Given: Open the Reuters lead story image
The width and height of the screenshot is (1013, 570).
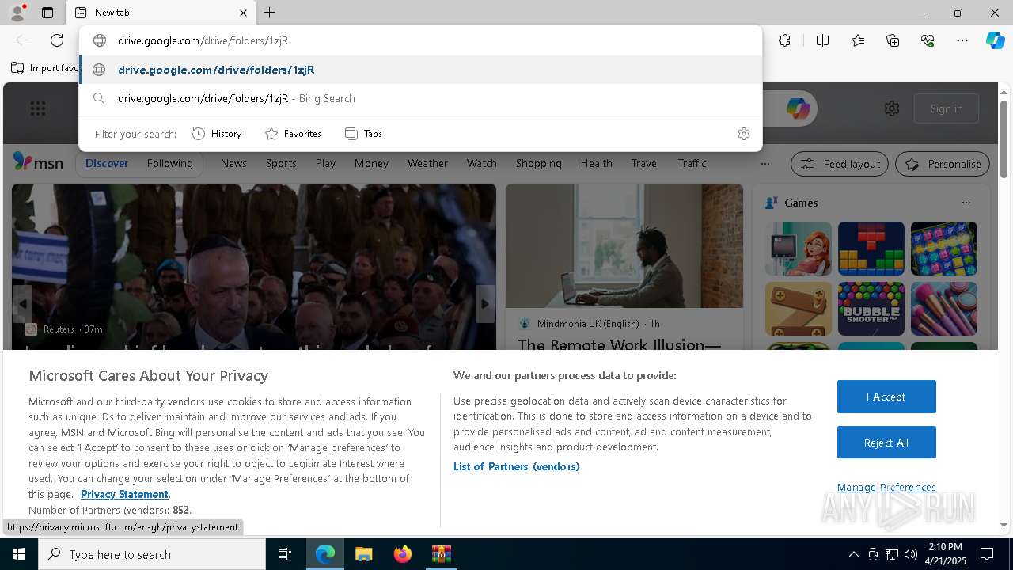Looking at the screenshot, I should click(x=254, y=266).
